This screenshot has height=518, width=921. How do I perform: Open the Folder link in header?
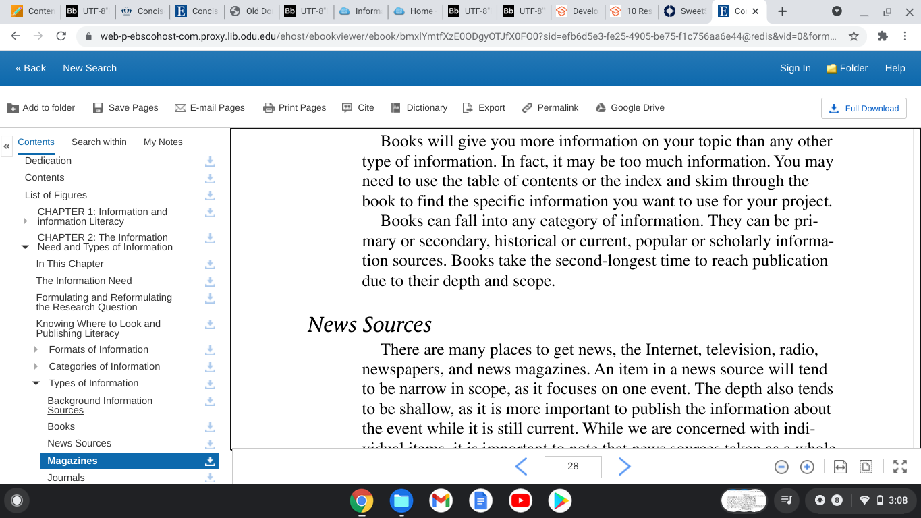point(847,68)
